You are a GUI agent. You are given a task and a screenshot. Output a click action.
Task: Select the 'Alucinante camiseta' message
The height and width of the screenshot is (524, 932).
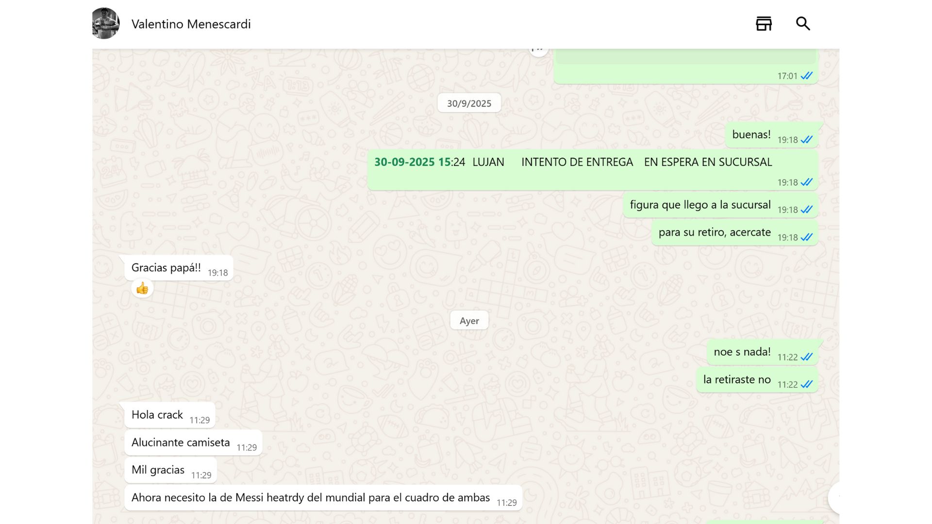(181, 442)
